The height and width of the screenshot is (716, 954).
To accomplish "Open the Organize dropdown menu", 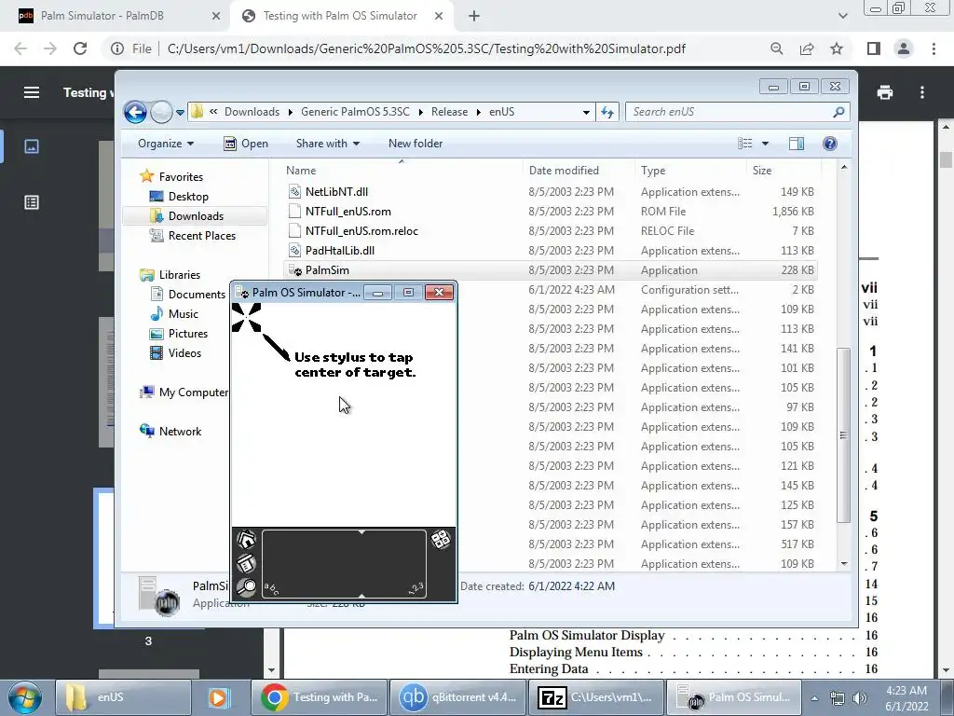I will [166, 144].
